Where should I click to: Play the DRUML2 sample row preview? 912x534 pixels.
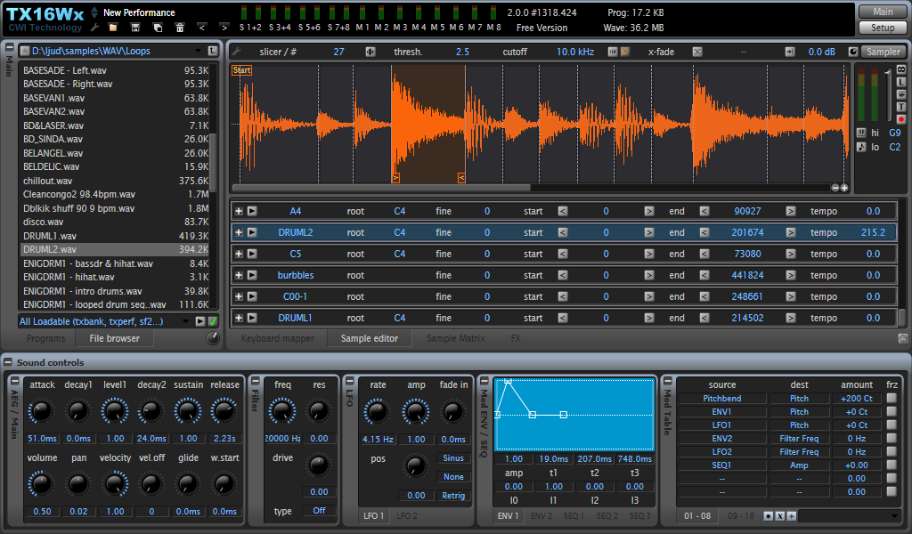pos(252,232)
